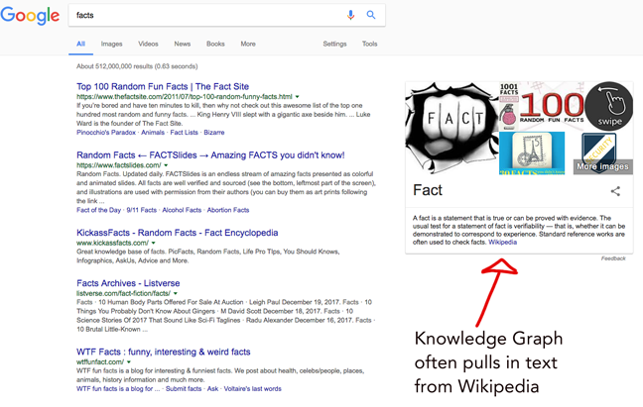Viewport: 643px width, 407px height.
Task: Click the FACT fist image thumbnail
Action: coord(451,128)
